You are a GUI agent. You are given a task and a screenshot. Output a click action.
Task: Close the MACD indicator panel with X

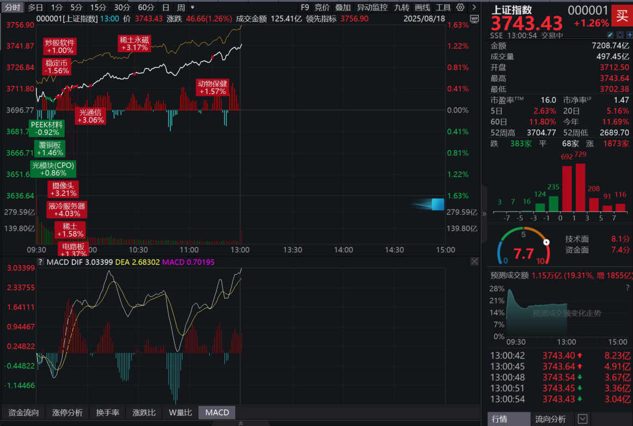point(474,262)
